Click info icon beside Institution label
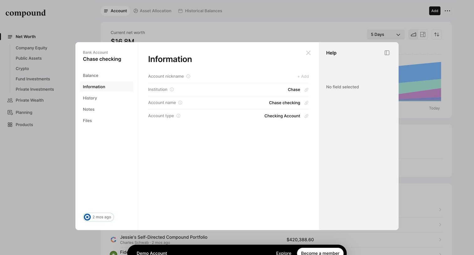This screenshot has height=255, width=474. (x=172, y=90)
